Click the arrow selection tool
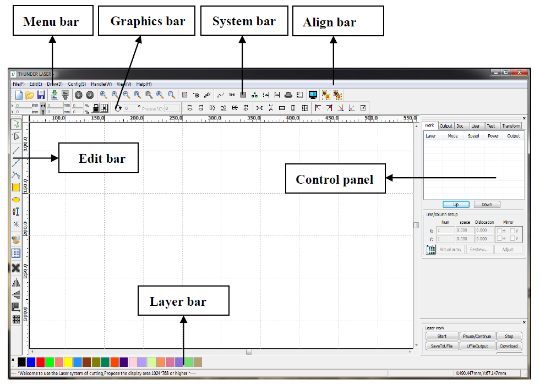This screenshot has height=385, width=540. coord(16,124)
